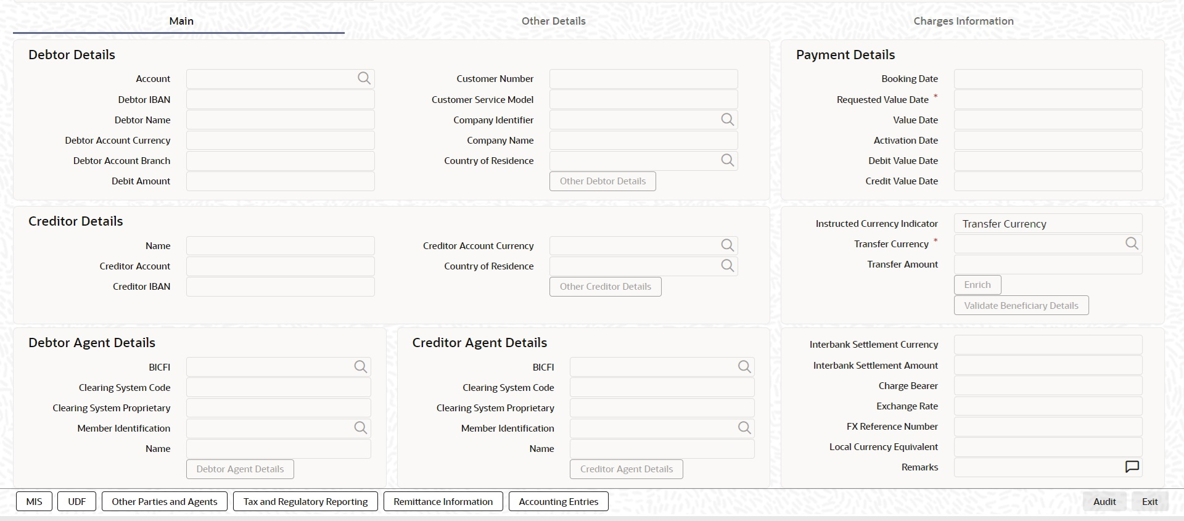Click the Debtor Account Branch field
This screenshot has height=521, width=1184.
(280, 160)
